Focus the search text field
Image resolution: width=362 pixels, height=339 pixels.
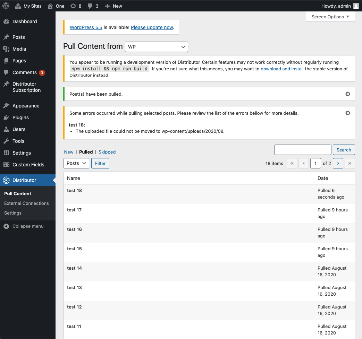[303, 150]
